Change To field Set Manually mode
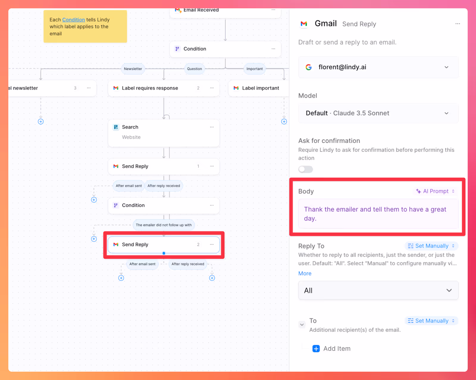The height and width of the screenshot is (380, 476). (431, 321)
